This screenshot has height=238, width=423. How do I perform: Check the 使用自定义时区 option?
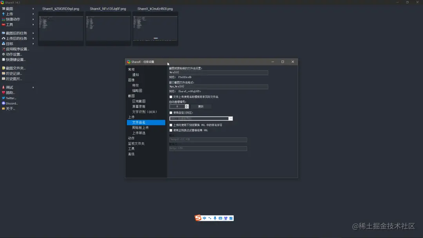pyautogui.click(x=170, y=114)
